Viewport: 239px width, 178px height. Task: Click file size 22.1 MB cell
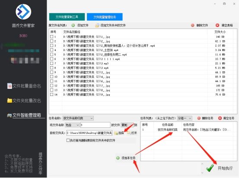(220, 63)
